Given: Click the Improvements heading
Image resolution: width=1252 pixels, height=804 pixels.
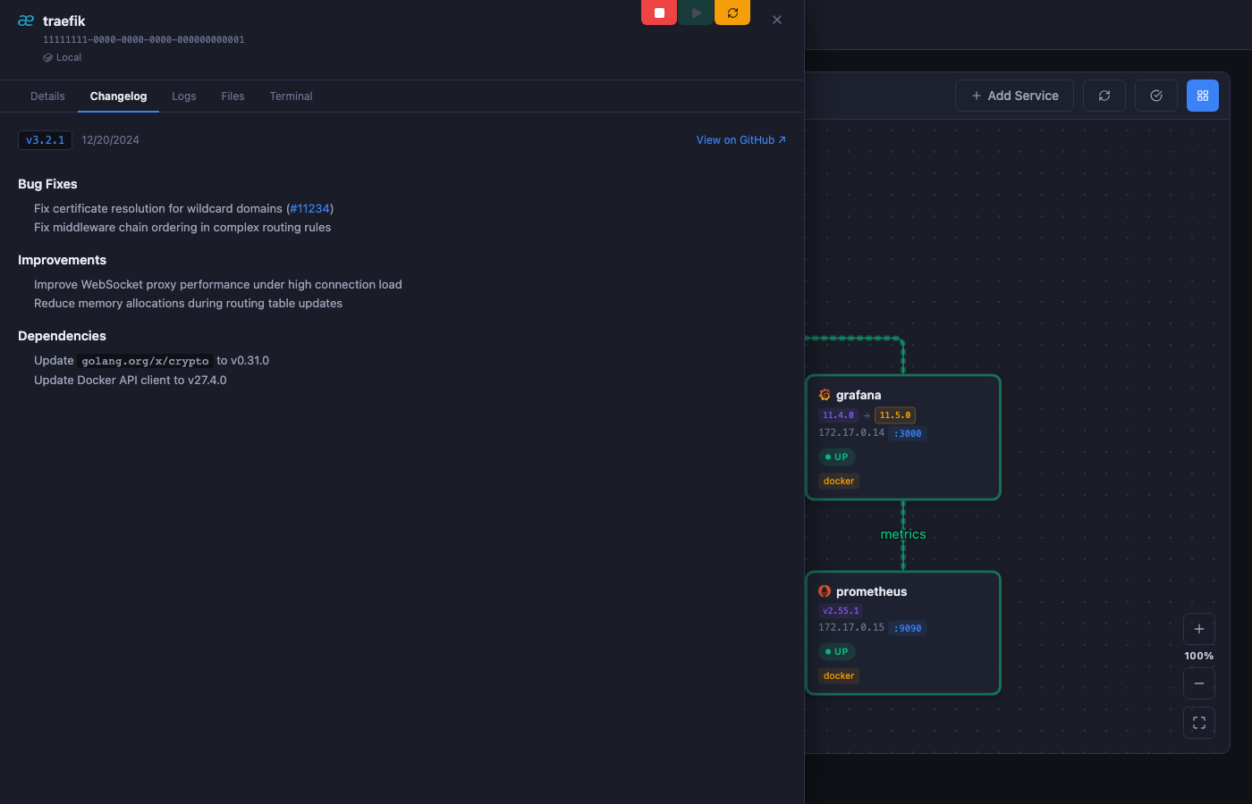Looking at the screenshot, I should tap(62, 260).
